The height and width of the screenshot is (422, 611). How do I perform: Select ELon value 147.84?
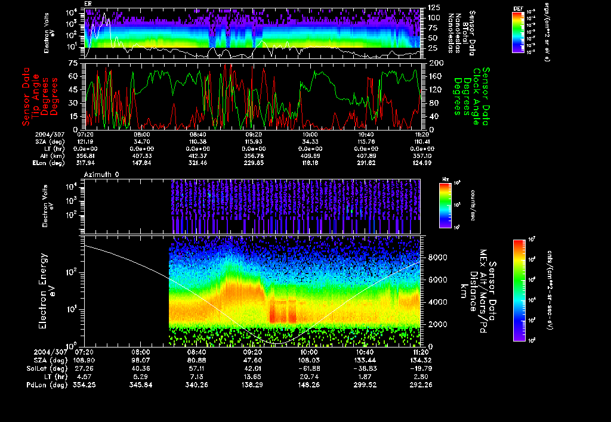tap(142, 163)
